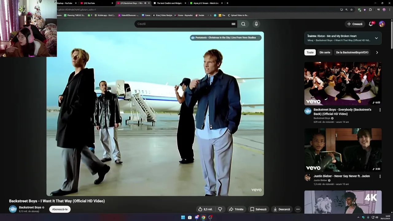The width and height of the screenshot is (393, 221).
Task: Click Backstreet Boys channel avatar below video
Action: pyautogui.click(x=13, y=209)
